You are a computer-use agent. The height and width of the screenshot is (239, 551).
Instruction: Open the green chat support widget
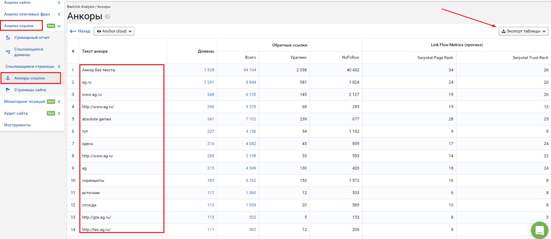[539, 230]
